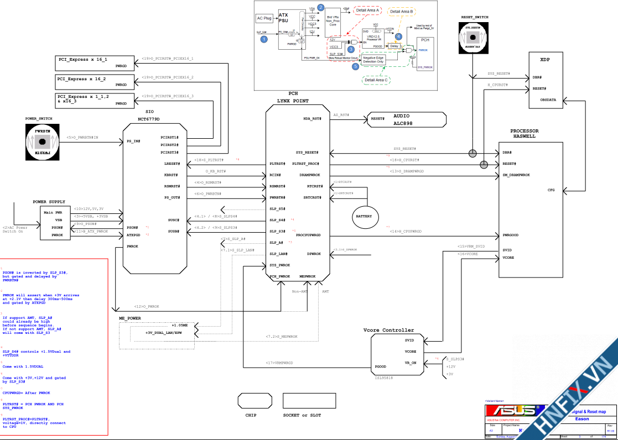Click blue numbered circle 2 above Brd VRs

pos(320,7)
